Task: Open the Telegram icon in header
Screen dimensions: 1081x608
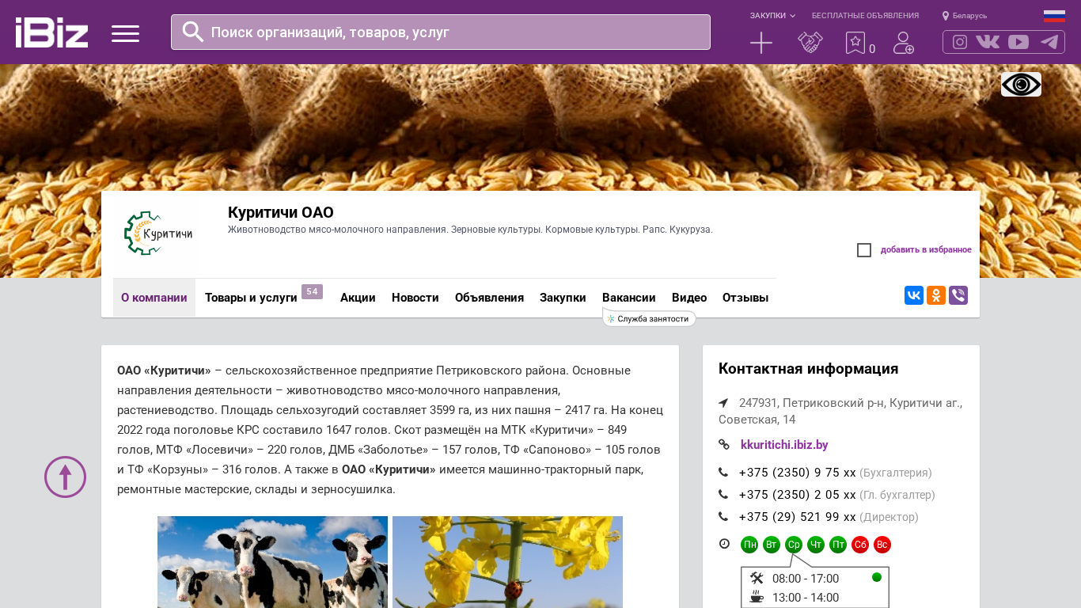Action: tap(1049, 42)
